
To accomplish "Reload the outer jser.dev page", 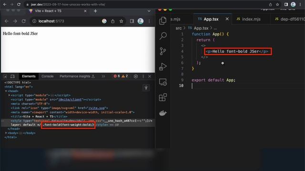I will (19, 4).
